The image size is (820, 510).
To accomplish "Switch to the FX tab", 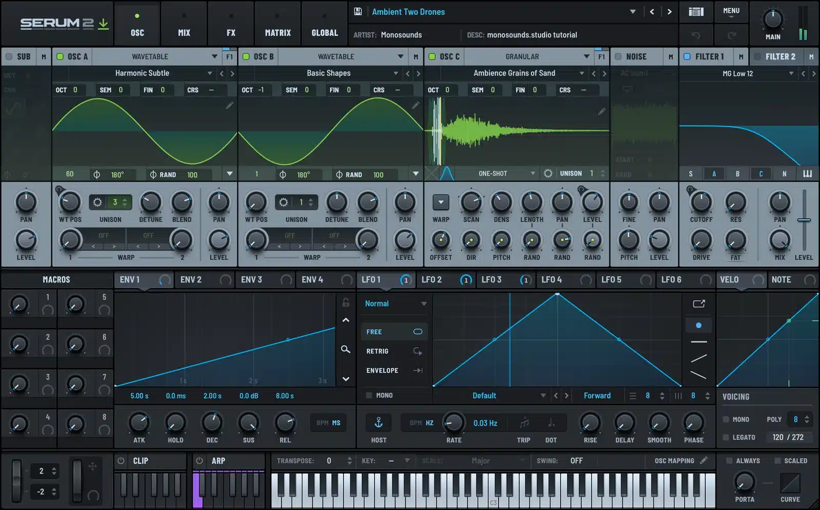I will tap(231, 24).
